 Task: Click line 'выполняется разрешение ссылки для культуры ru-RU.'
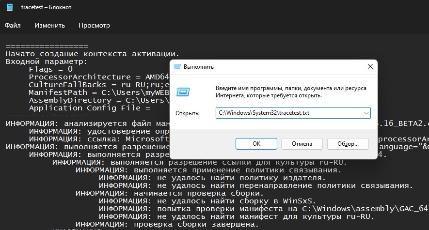[200, 162]
